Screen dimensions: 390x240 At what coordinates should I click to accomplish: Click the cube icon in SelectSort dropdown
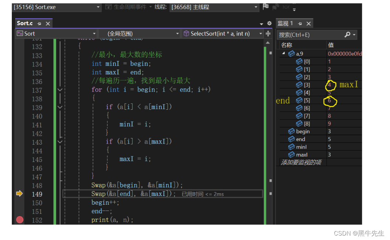pos(186,33)
